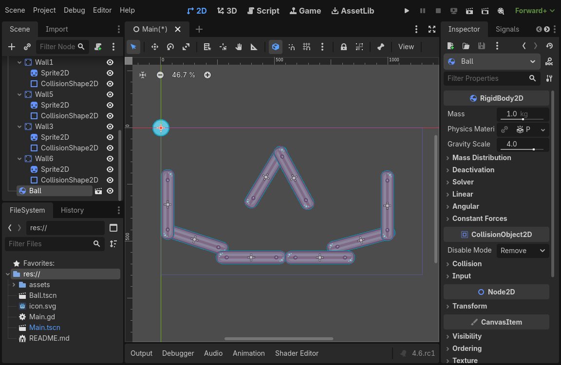Lock the selected node
The height and width of the screenshot is (365, 561).
344,47
